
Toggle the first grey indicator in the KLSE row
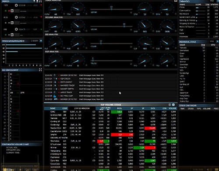(6, 23)
